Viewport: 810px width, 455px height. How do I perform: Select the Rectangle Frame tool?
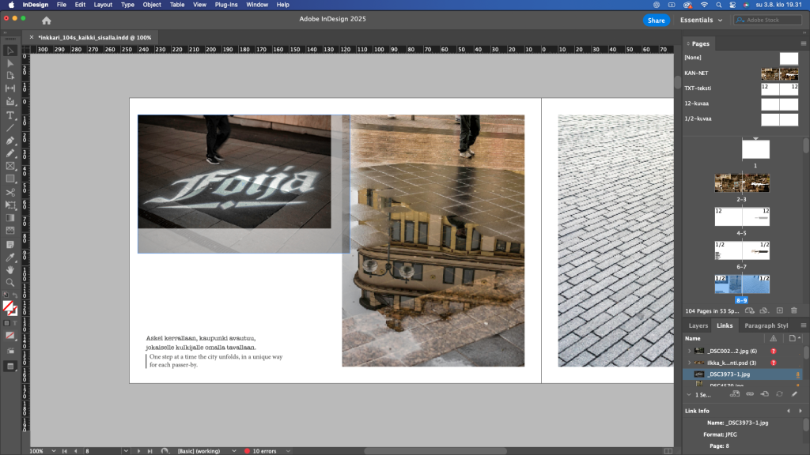(10, 166)
